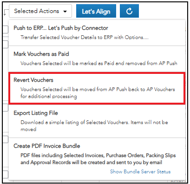Toggle the checkbox just above Mark Vouchers as Paid

point(6,44)
